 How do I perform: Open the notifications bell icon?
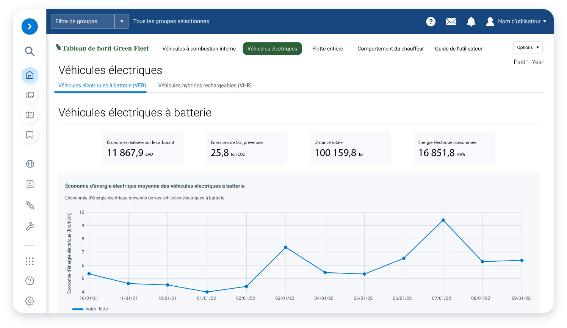pos(471,22)
